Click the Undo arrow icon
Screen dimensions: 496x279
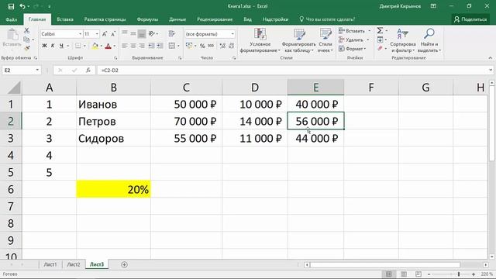[22, 6]
